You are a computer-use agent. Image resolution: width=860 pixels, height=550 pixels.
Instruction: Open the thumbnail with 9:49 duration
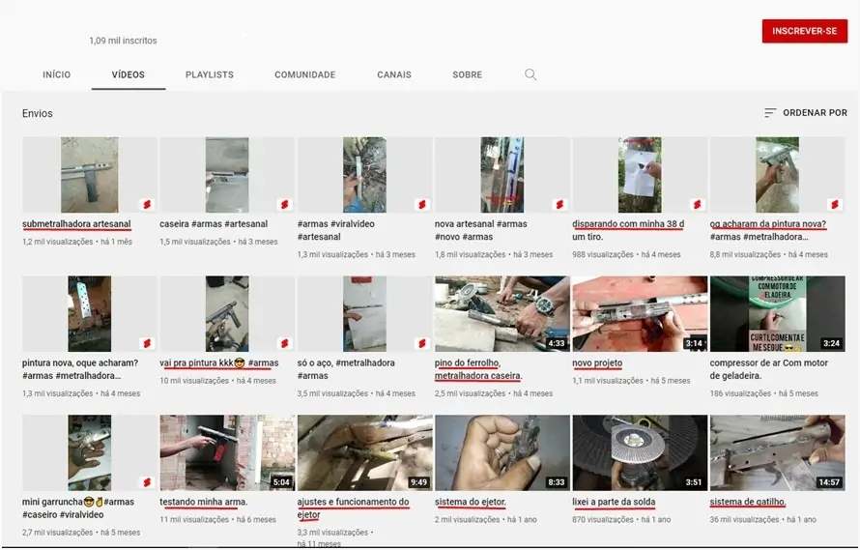[365, 452]
